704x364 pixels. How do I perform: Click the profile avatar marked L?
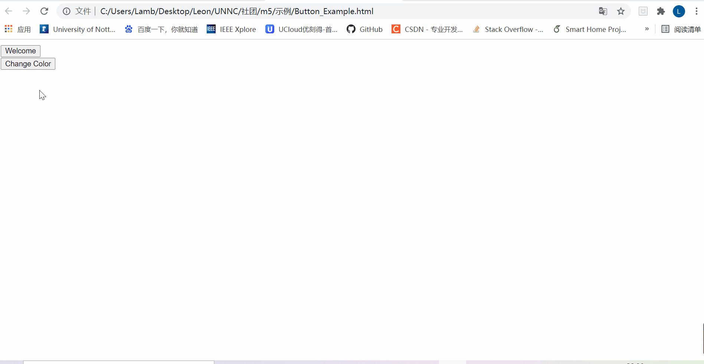pyautogui.click(x=679, y=11)
